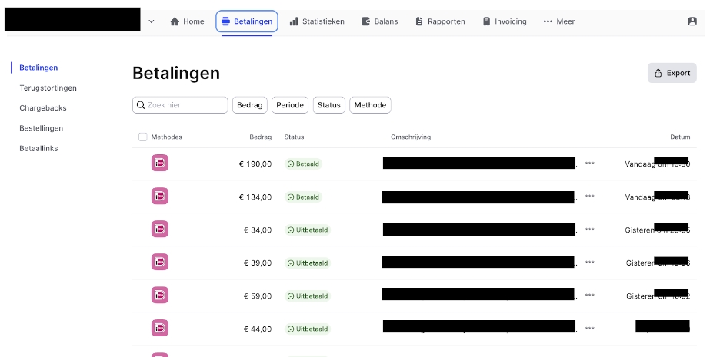The image size is (720, 357).
Task: Expand the account switcher chevron
Action: [152, 21]
